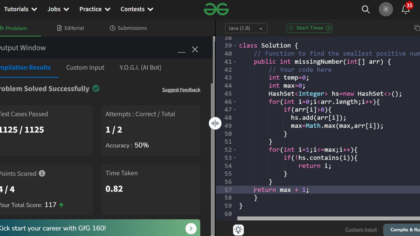The width and height of the screenshot is (420, 236).
Task: Collapse code fold arrow at line 47
Action: (235, 110)
